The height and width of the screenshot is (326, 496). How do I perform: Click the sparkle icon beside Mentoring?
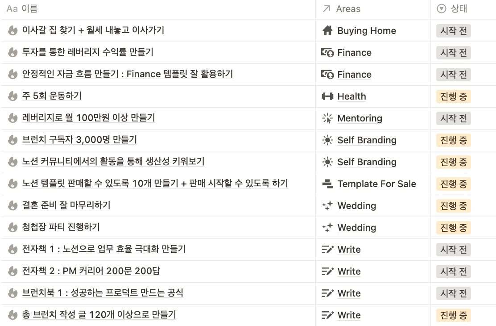pos(327,118)
